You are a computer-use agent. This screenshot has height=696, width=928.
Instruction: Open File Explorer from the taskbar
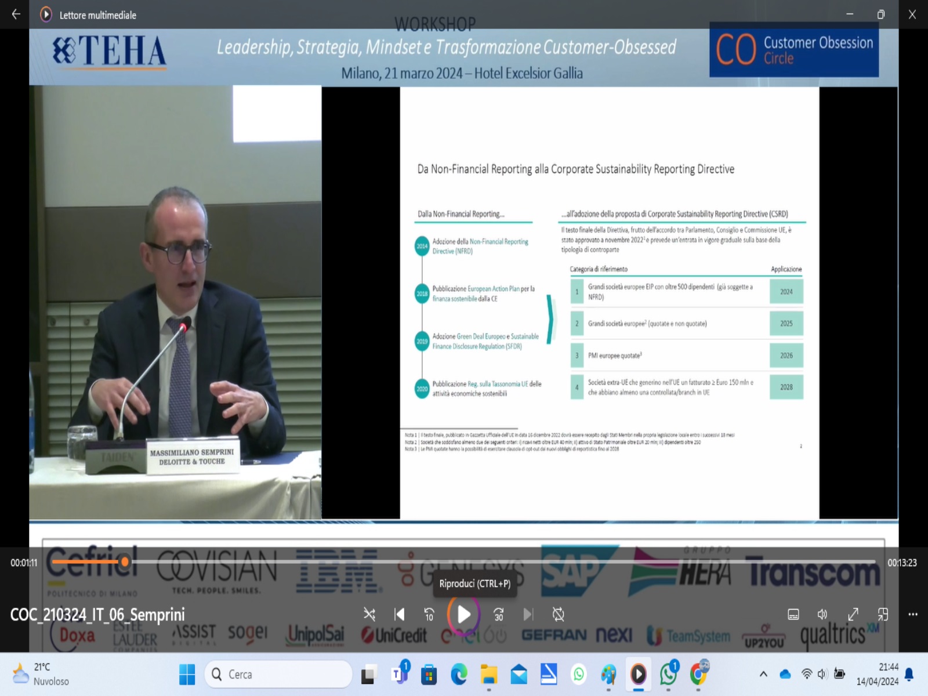click(x=489, y=675)
